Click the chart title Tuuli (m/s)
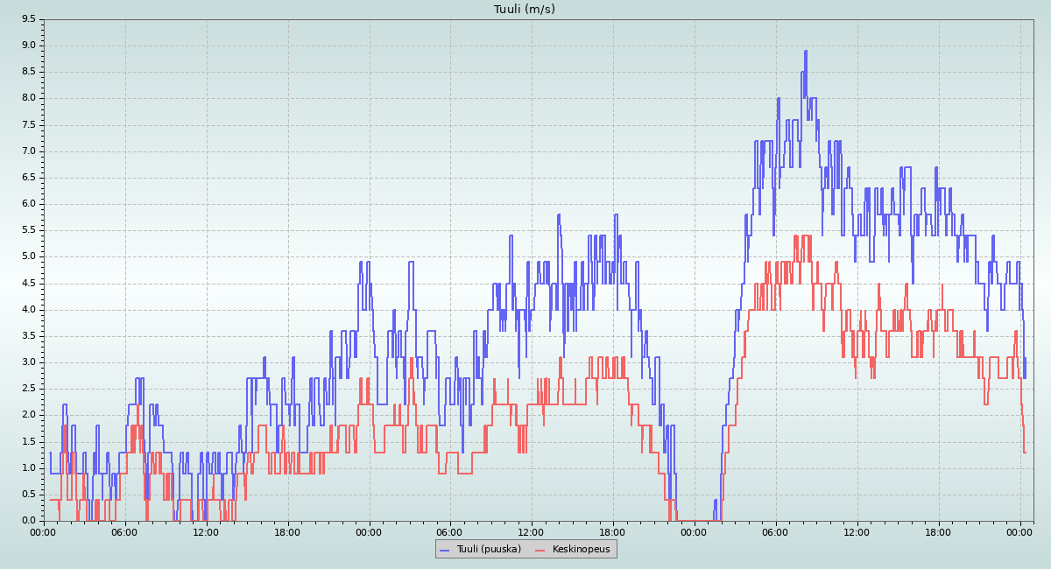Screen dimensions: 1051x569 [524, 10]
